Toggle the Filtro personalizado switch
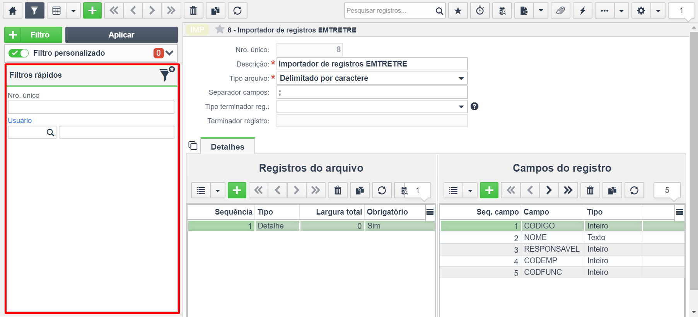This screenshot has height=317, width=698. pyautogui.click(x=19, y=53)
